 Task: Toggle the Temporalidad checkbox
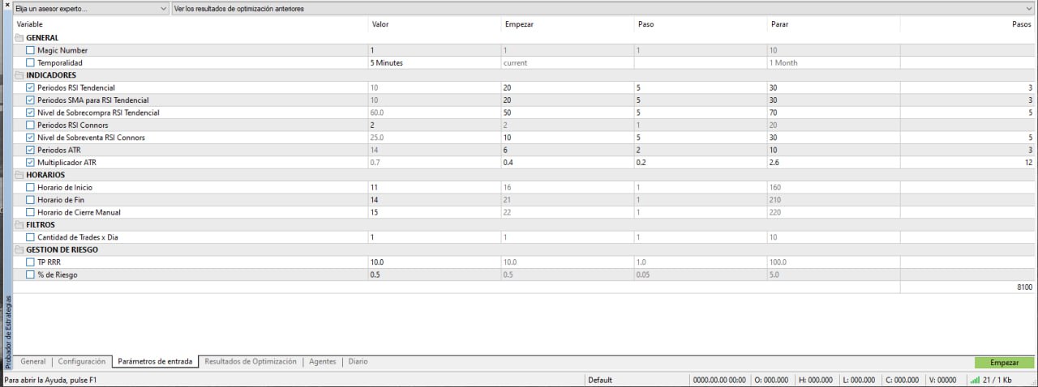[30, 62]
